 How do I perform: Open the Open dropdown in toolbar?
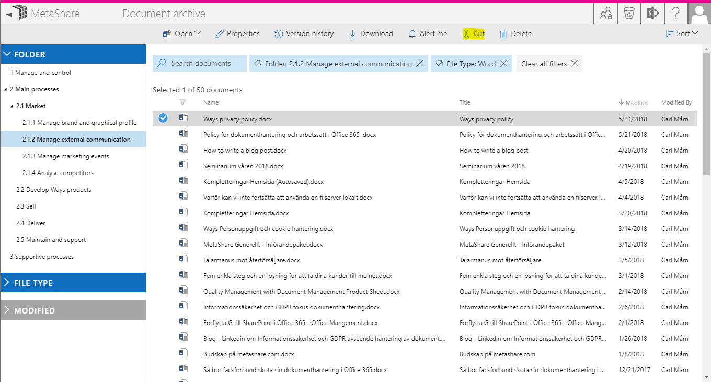182,33
